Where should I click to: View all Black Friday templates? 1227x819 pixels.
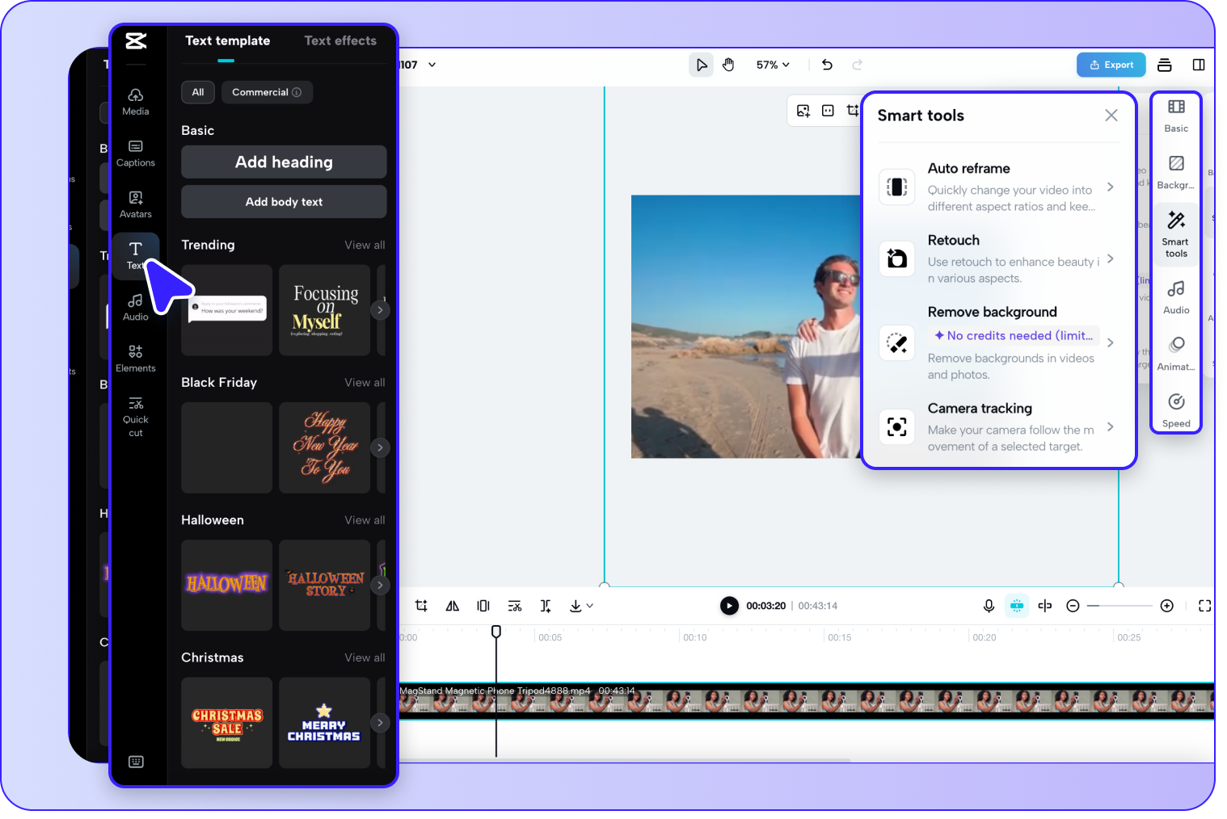pyautogui.click(x=365, y=383)
